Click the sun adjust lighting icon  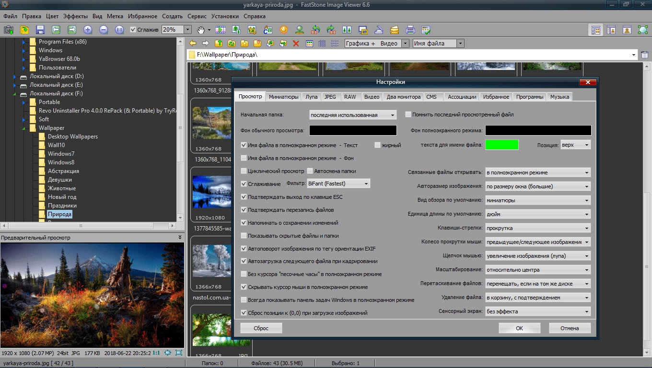[284, 30]
